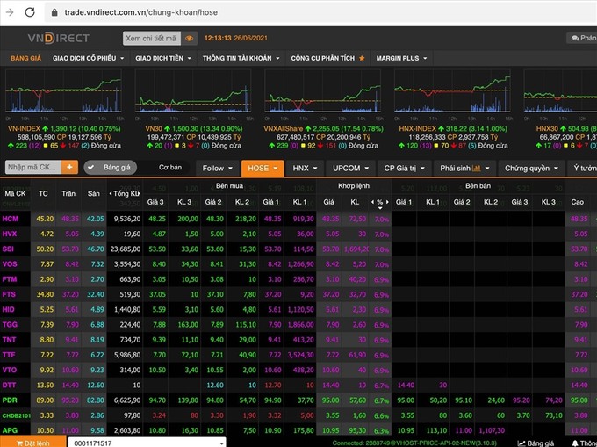597x447 pixels.
Task: Click the TNT stock symbol
Action: coord(9,340)
